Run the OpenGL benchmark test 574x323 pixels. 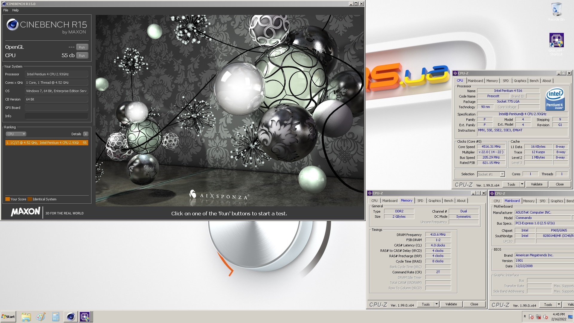pyautogui.click(x=82, y=47)
